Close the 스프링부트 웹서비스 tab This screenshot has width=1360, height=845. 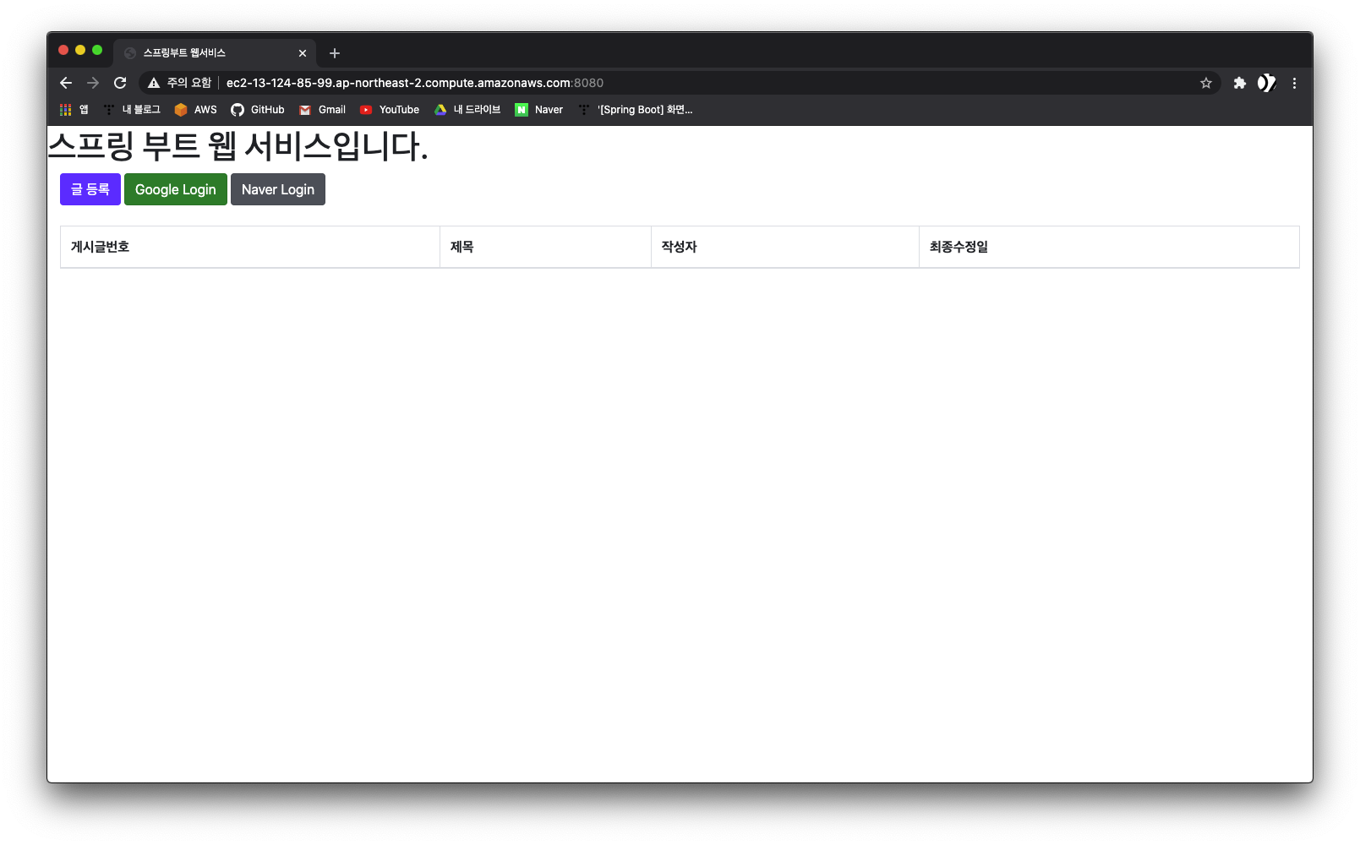point(303,53)
